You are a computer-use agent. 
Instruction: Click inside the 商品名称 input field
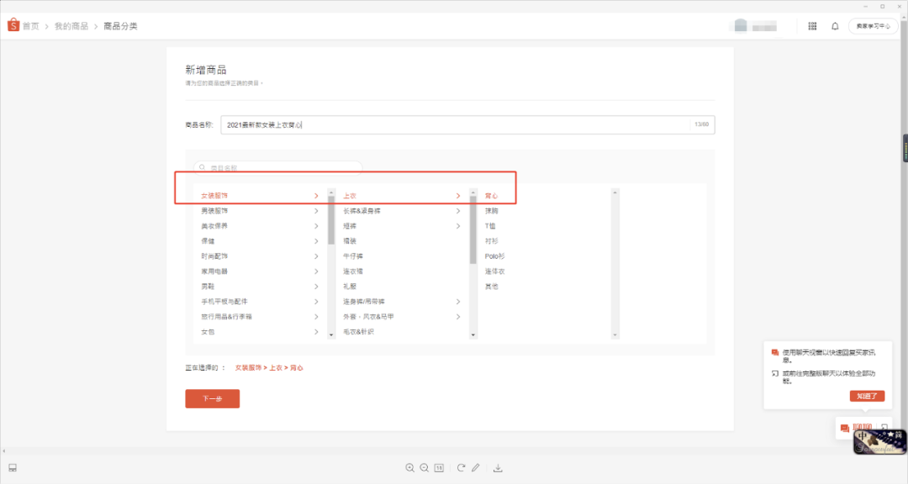point(462,124)
